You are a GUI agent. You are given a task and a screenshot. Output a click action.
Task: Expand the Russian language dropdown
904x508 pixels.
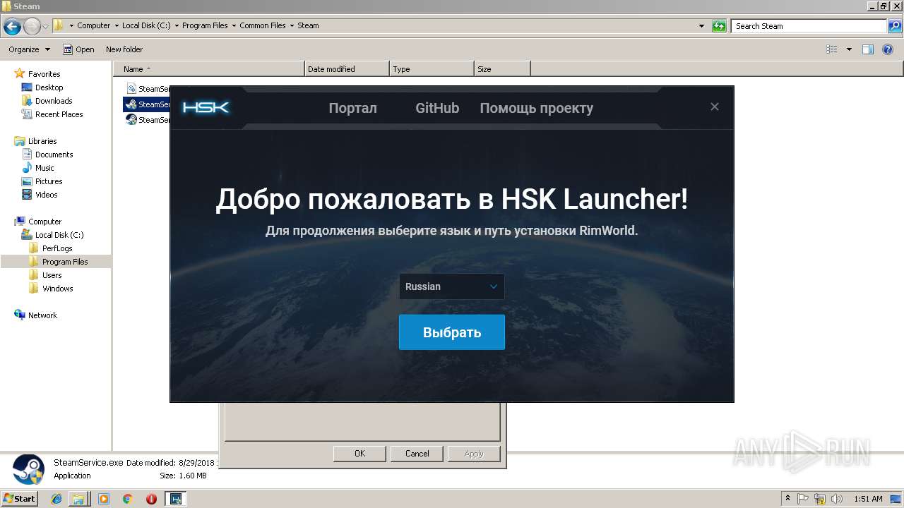(x=452, y=286)
